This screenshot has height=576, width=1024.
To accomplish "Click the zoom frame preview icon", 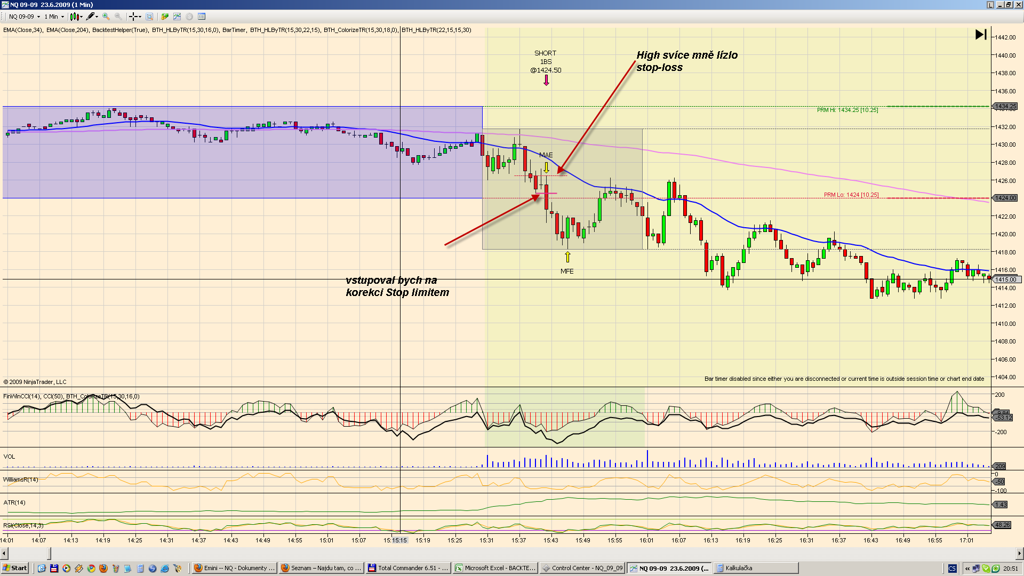I will (x=150, y=17).
